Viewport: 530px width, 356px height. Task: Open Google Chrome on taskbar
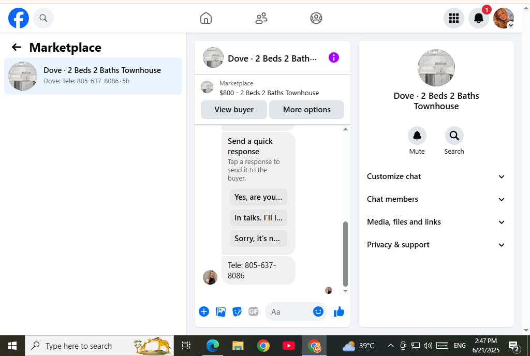pyautogui.click(x=263, y=346)
